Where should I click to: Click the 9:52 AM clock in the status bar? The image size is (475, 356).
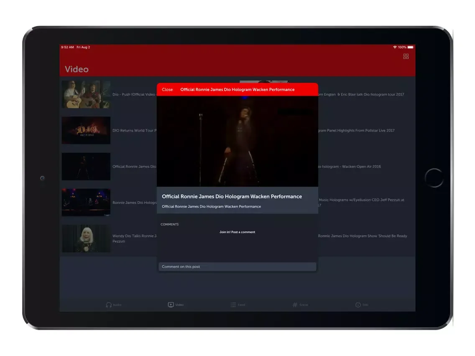click(68, 47)
